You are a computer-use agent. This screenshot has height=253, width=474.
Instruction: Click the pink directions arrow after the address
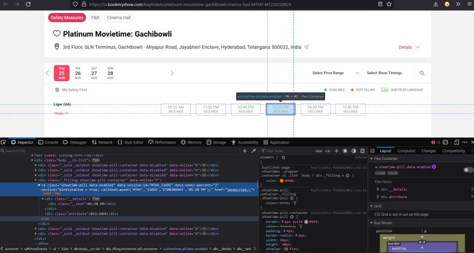coord(307,47)
